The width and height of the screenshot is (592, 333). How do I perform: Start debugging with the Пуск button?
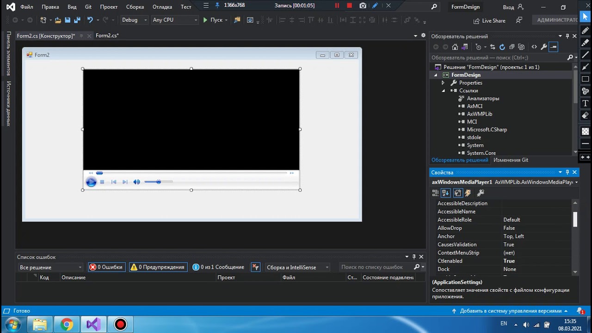click(x=212, y=20)
